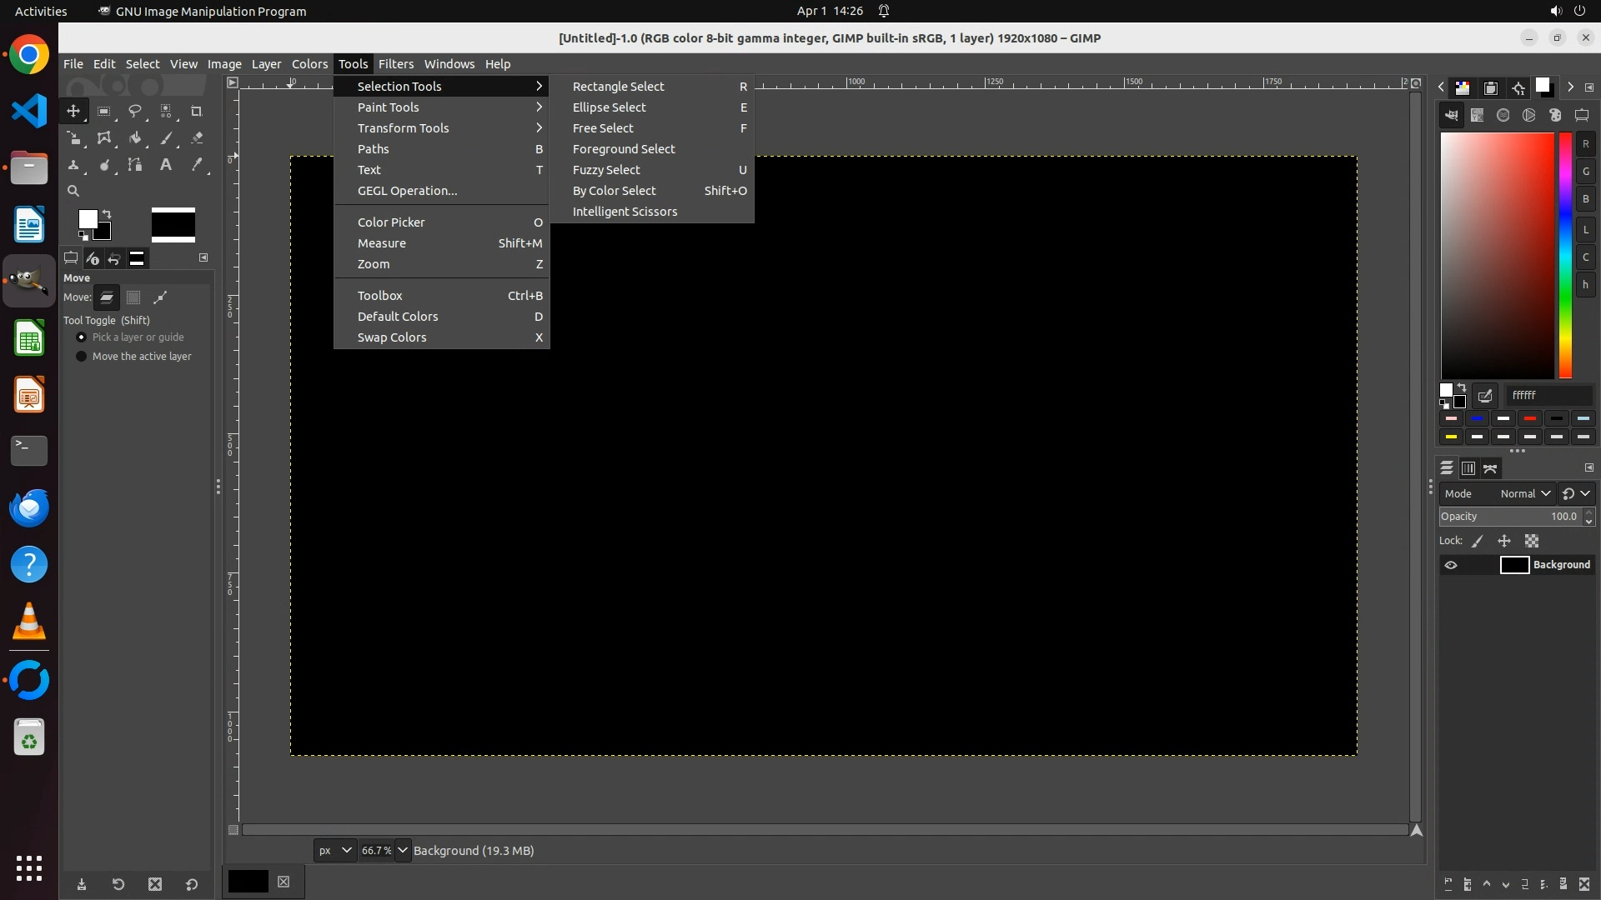The image size is (1601, 900).
Task: Open the zoom percentage dropdown
Action: click(x=403, y=850)
